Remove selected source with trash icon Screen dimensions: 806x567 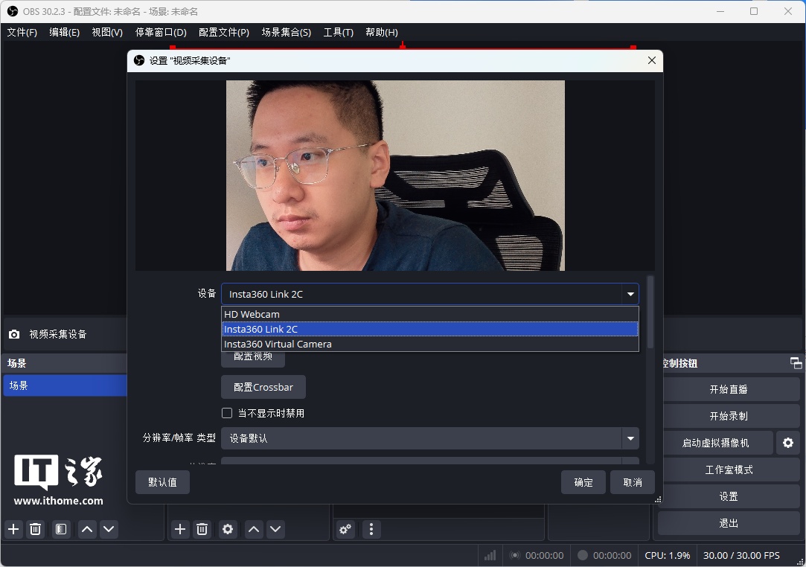coord(202,529)
